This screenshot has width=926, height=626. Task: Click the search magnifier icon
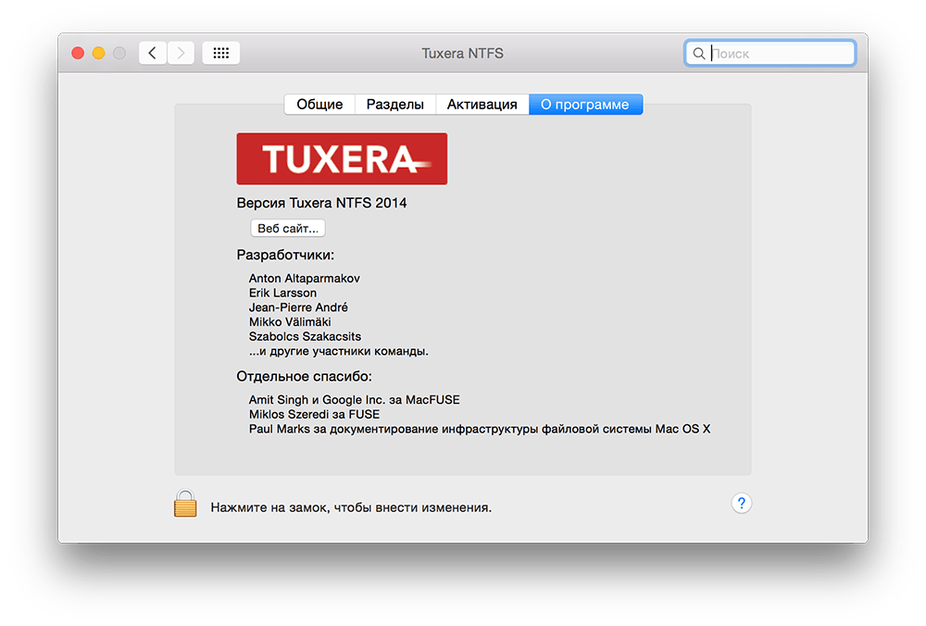pyautogui.click(x=698, y=54)
